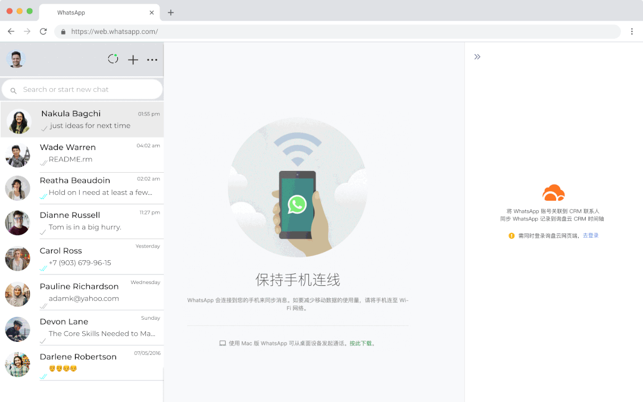This screenshot has height=402, width=643.
Task: Open Dianne Russell's avatar
Action: [x=18, y=223]
